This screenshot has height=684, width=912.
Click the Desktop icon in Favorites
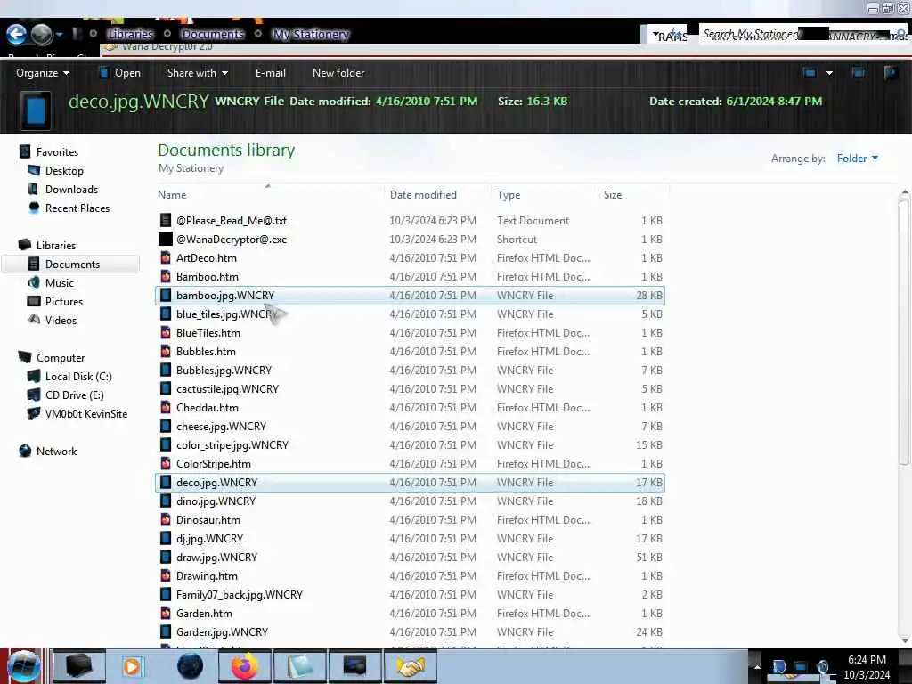(x=34, y=170)
